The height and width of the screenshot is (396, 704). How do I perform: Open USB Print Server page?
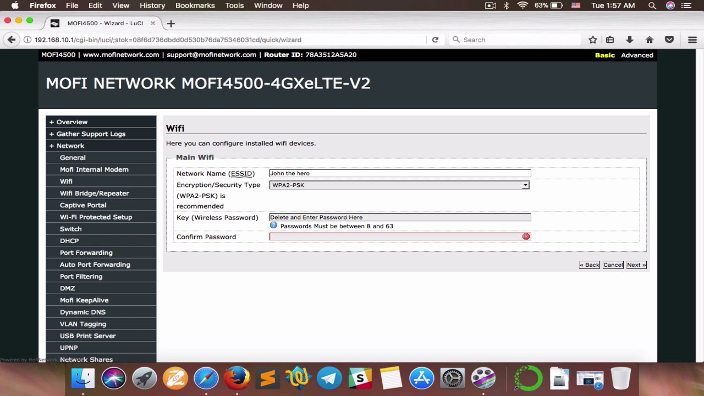click(x=88, y=336)
